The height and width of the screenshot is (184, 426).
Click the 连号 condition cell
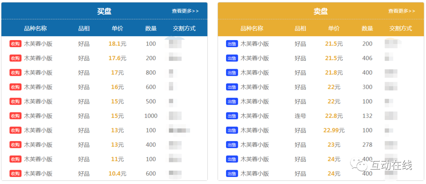click(x=300, y=116)
